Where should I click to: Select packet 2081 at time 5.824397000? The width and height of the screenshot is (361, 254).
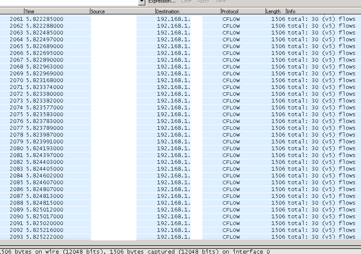pos(180,155)
